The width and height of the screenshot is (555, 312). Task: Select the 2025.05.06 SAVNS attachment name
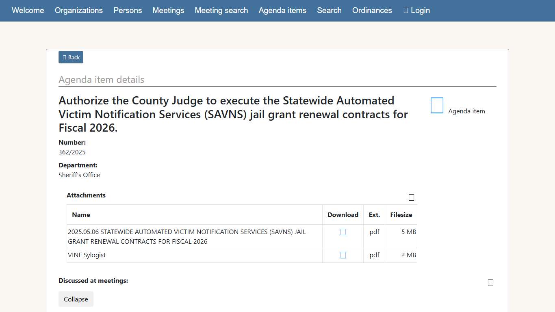point(186,236)
